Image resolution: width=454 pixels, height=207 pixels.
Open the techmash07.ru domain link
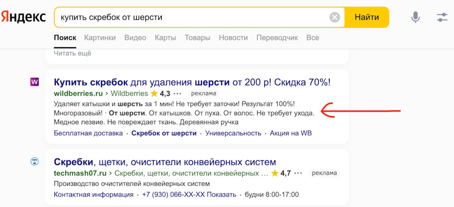(x=80, y=173)
